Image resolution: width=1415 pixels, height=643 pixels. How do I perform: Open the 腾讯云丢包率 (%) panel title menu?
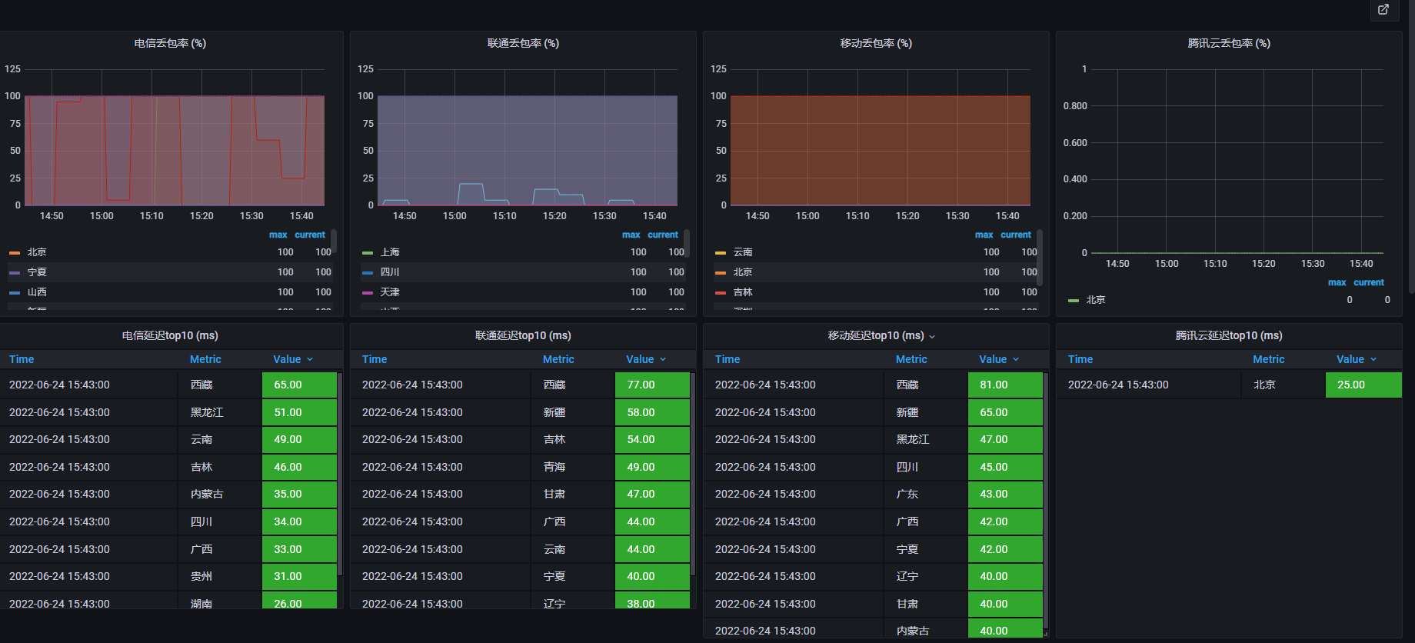click(x=1229, y=43)
